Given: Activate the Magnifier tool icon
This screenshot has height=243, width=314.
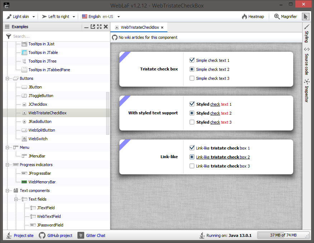Looking at the screenshot, I should pyautogui.click(x=277, y=17).
